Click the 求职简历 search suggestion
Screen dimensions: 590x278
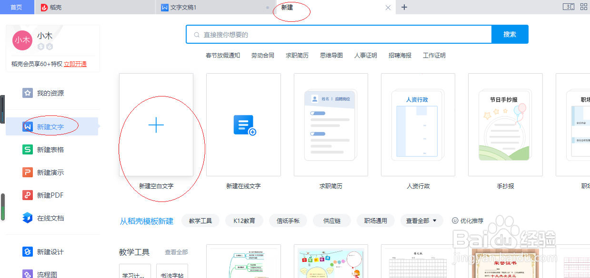pos(297,56)
